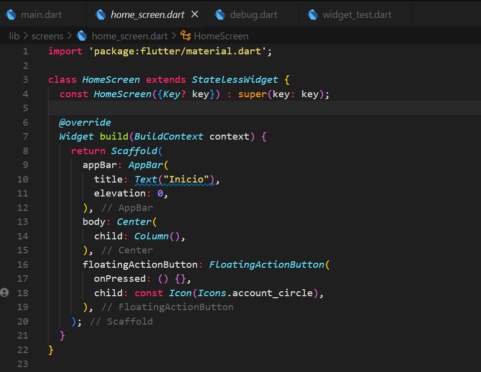Click the Dart file icon in breadcrumb

[82, 36]
